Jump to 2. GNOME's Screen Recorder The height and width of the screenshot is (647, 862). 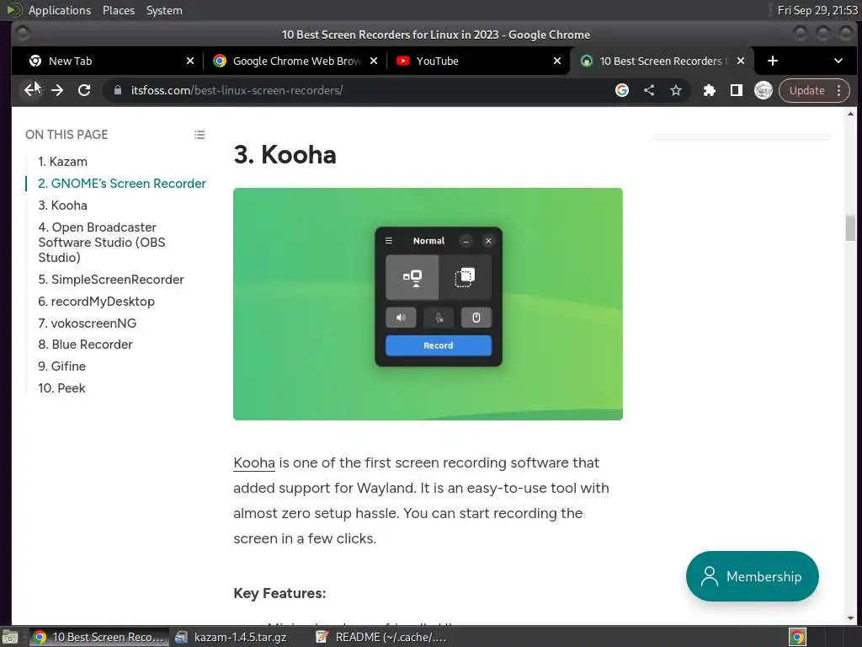tap(122, 183)
